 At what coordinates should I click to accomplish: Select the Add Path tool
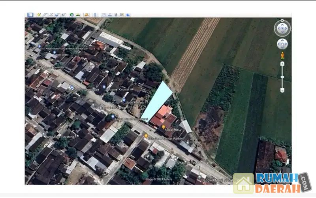coord(52,15)
